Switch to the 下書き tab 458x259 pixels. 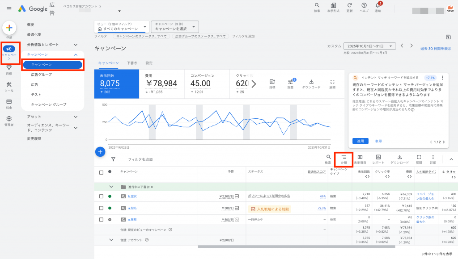(131, 63)
